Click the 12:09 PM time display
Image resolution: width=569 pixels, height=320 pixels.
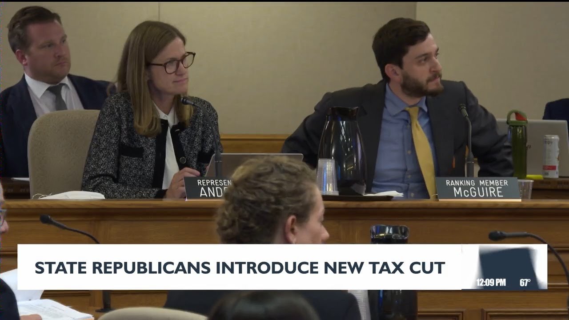point(491,283)
